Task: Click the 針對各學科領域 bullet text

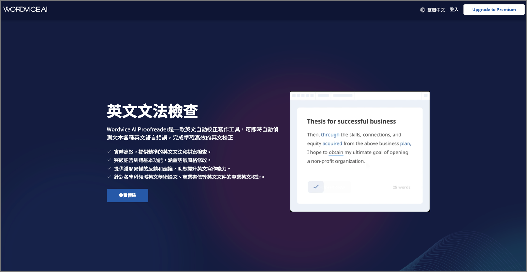Action: point(189,177)
